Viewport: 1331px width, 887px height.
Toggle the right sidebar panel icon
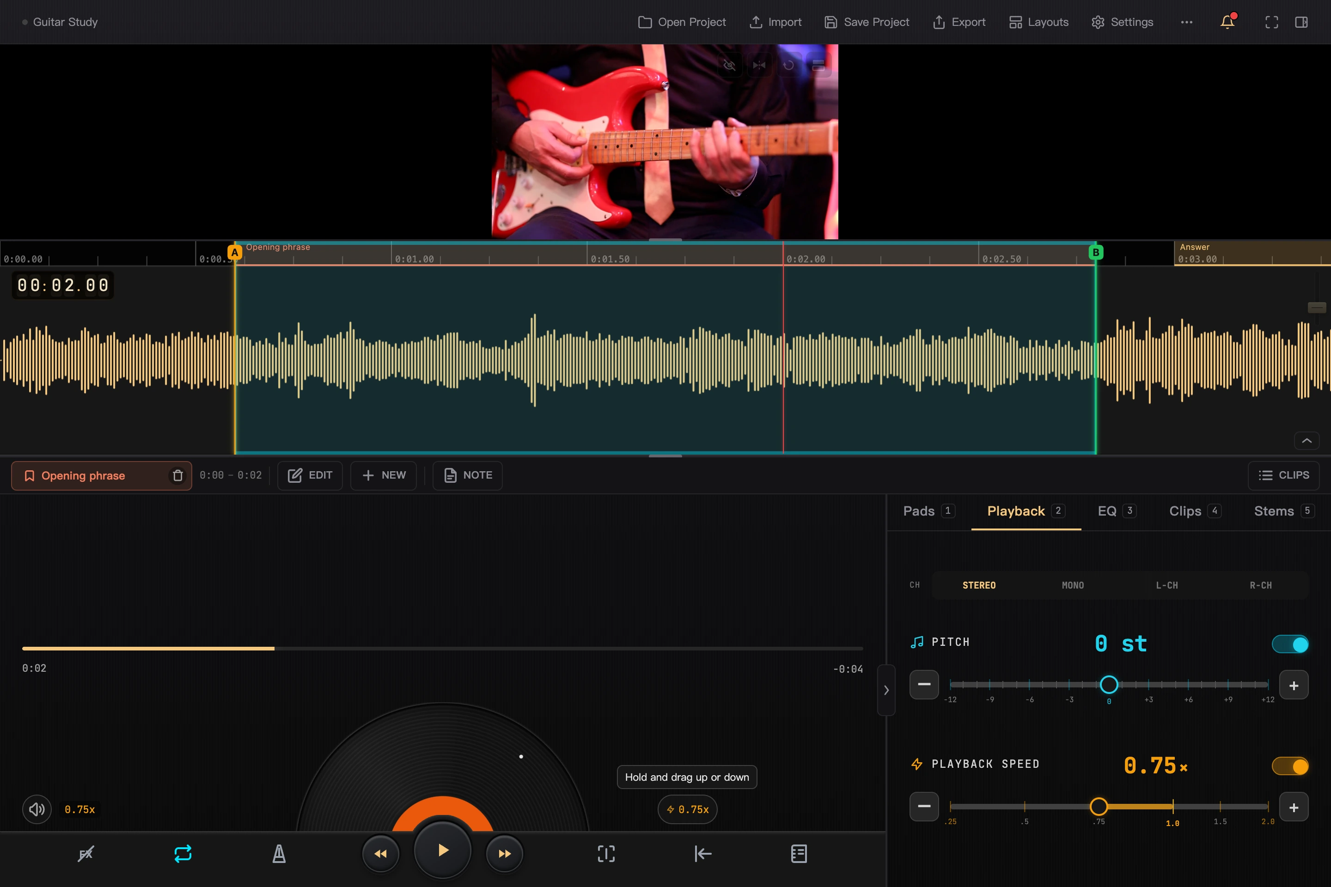[x=1301, y=22]
